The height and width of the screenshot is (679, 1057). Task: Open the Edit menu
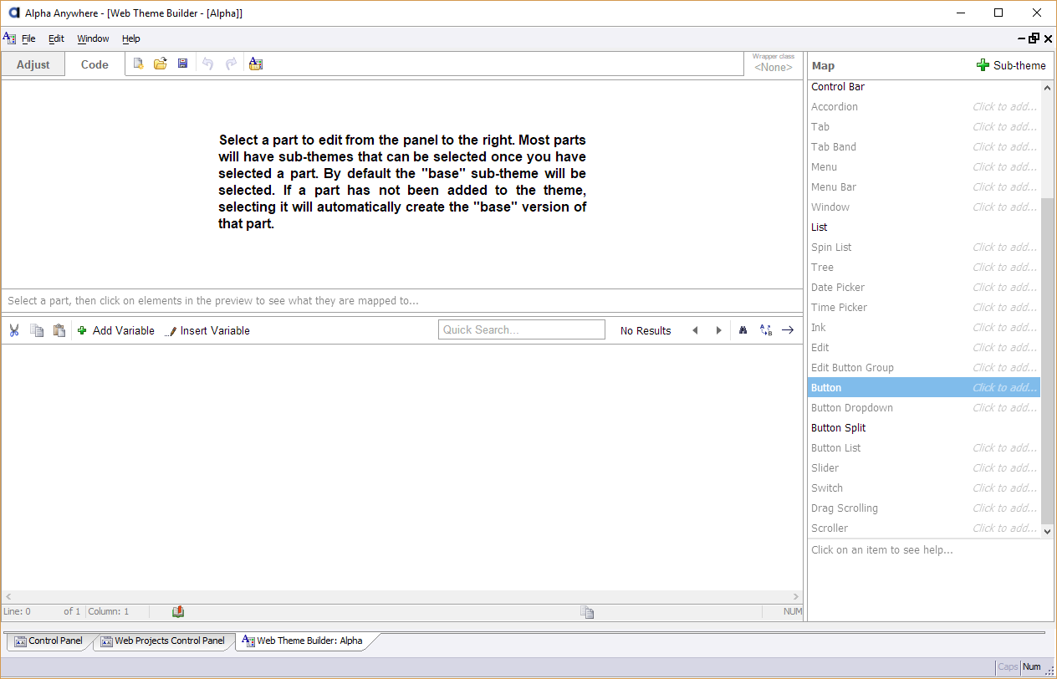[56, 38]
